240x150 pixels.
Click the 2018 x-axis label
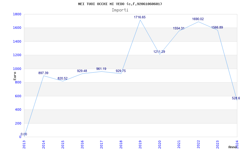(121, 144)
